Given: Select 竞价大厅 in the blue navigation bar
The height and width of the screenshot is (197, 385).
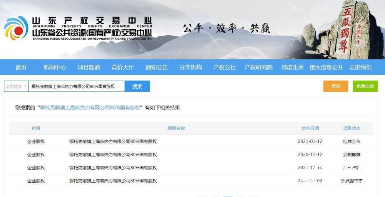Looking at the screenshot, I should pyautogui.click(x=122, y=67).
